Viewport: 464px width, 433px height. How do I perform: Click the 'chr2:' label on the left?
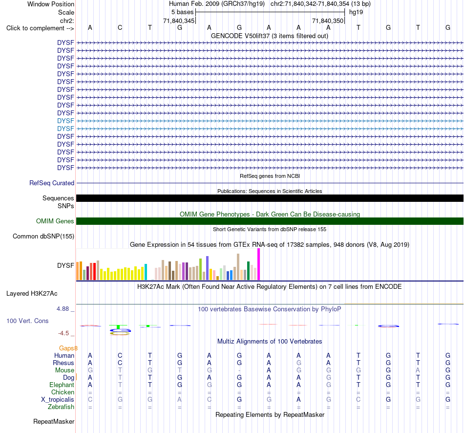coord(67,21)
